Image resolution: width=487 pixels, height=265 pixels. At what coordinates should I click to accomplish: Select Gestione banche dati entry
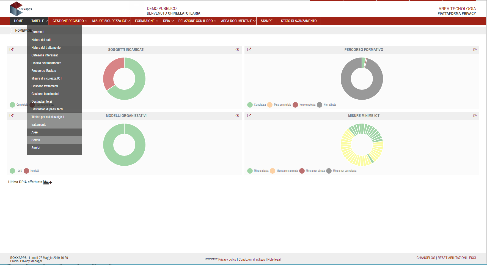(55, 94)
